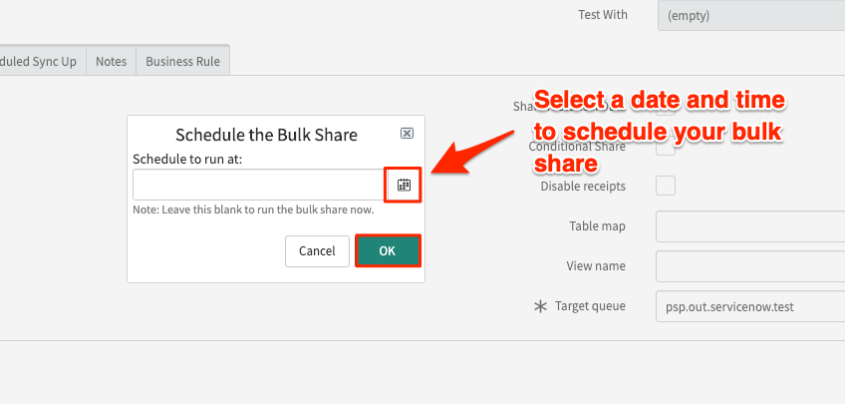This screenshot has width=845, height=404.
Task: Open the calendar date-time picker icon
Action: (x=404, y=185)
